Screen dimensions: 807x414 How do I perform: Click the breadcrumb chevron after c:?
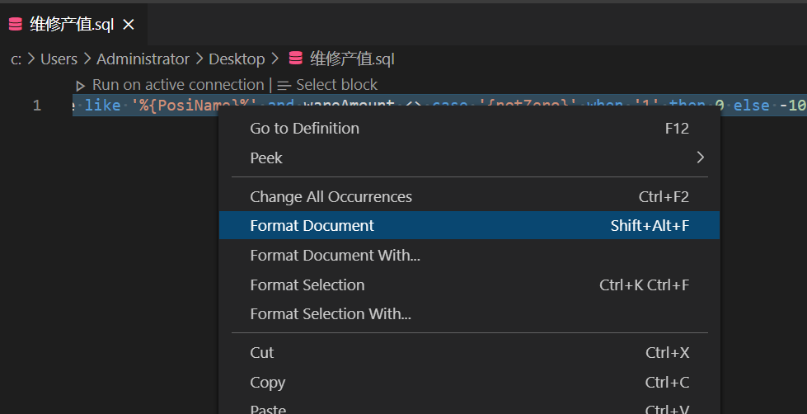click(x=31, y=59)
